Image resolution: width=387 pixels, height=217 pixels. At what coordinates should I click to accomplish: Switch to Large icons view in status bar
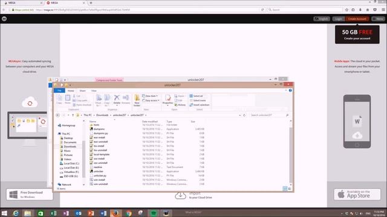point(290,189)
